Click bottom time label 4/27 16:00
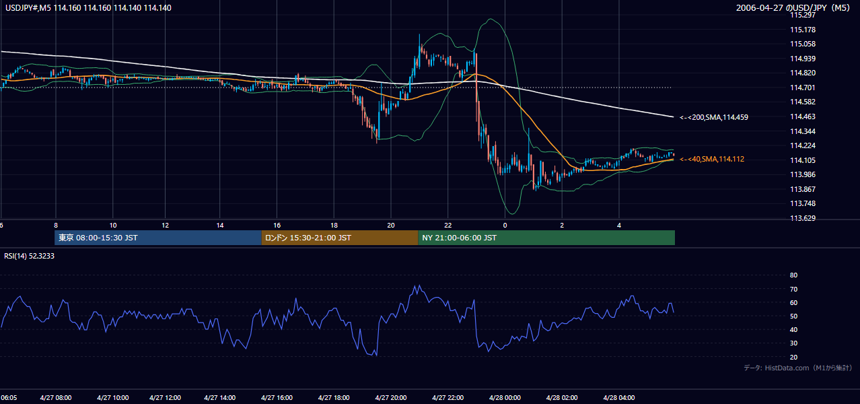Viewport: 860px width, 404px height. [277, 397]
